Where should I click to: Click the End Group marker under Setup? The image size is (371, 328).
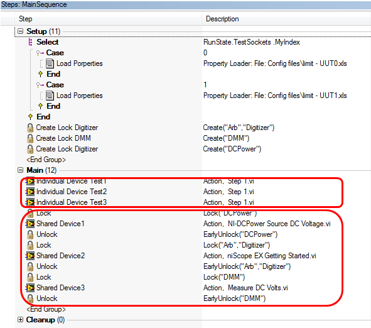pyautogui.click(x=46, y=160)
